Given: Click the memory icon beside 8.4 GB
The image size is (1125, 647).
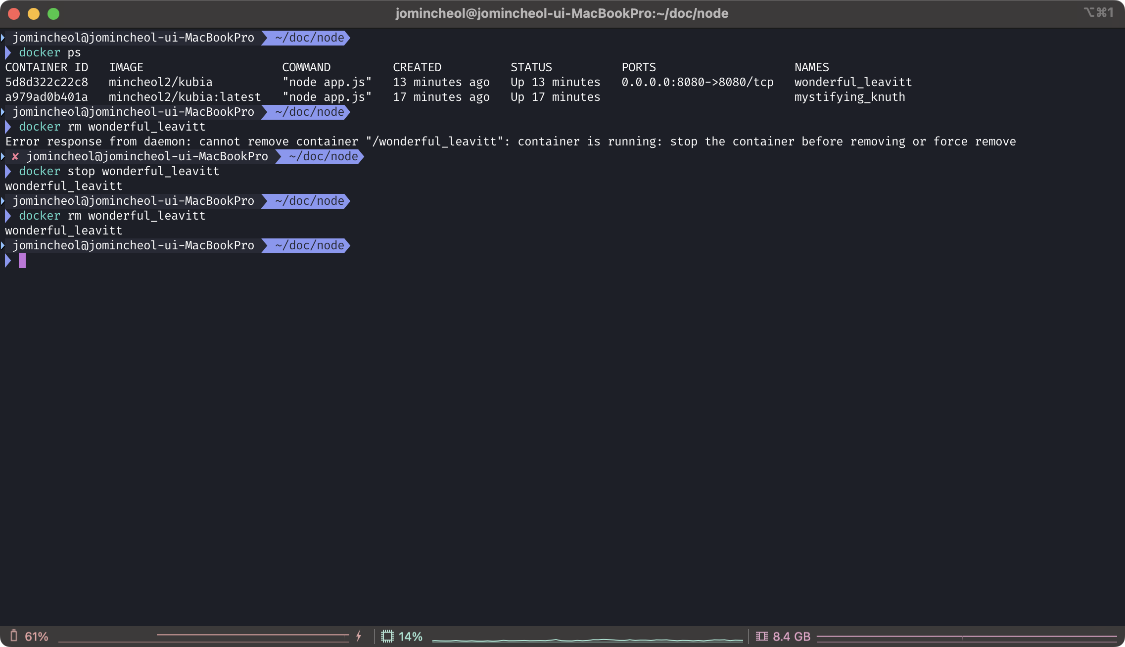Looking at the screenshot, I should (761, 636).
